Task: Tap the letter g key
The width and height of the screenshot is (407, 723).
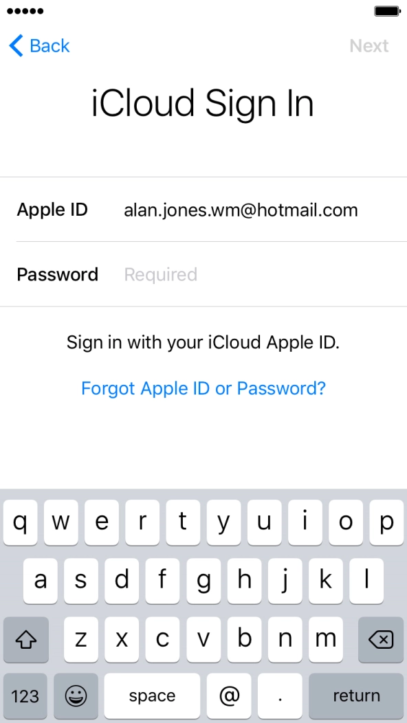Action: [x=203, y=581]
